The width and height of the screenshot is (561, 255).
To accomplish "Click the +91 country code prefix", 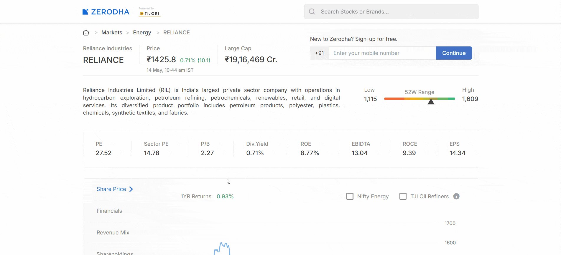I will [x=319, y=53].
